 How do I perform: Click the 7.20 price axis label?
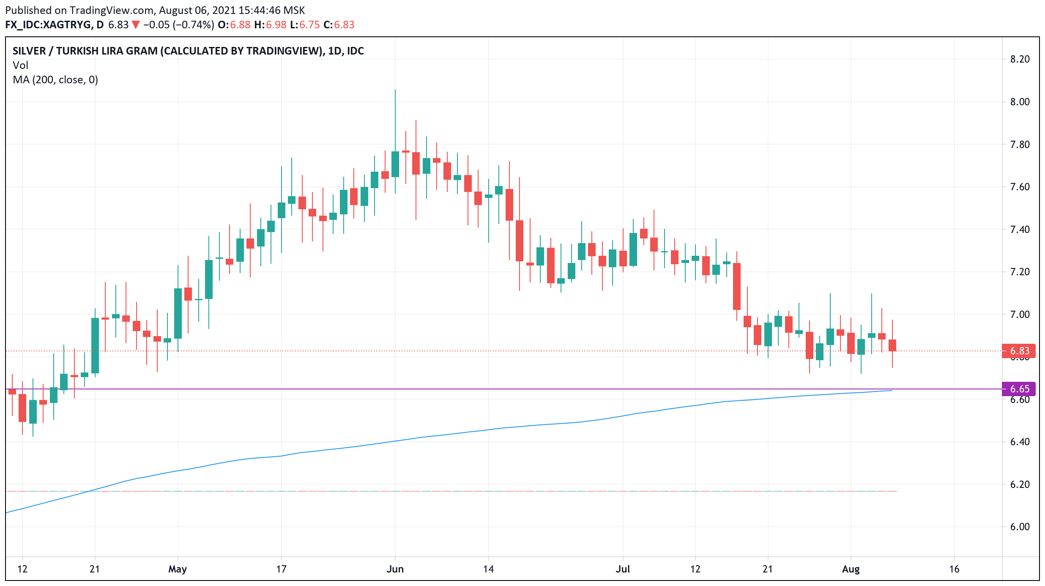click(1020, 272)
